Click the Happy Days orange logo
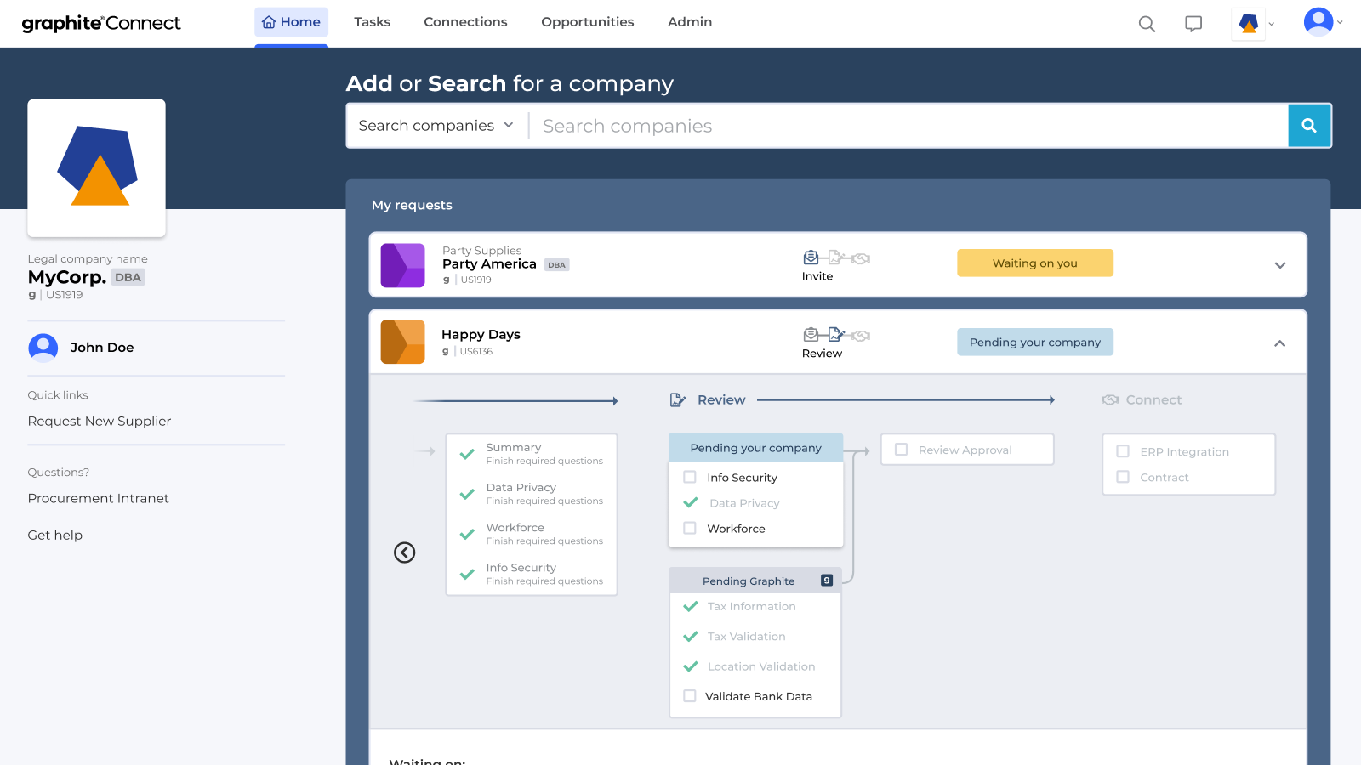The height and width of the screenshot is (765, 1361). [402, 342]
